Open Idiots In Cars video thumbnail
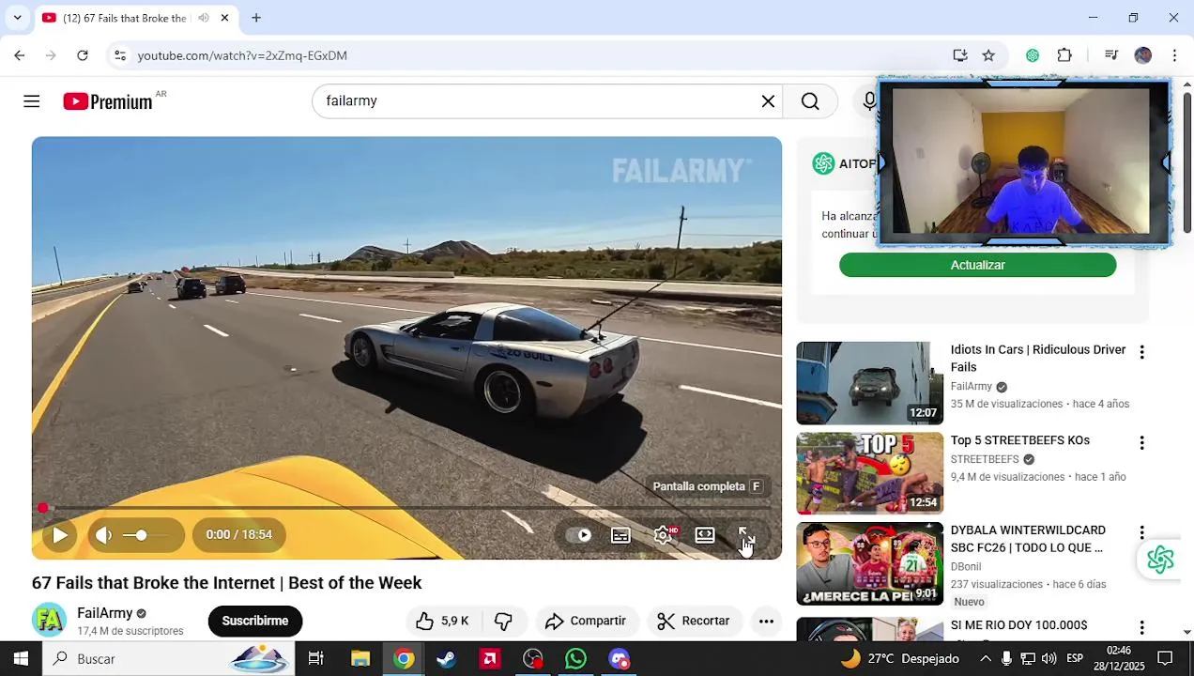Image resolution: width=1194 pixels, height=676 pixels. pos(869,383)
